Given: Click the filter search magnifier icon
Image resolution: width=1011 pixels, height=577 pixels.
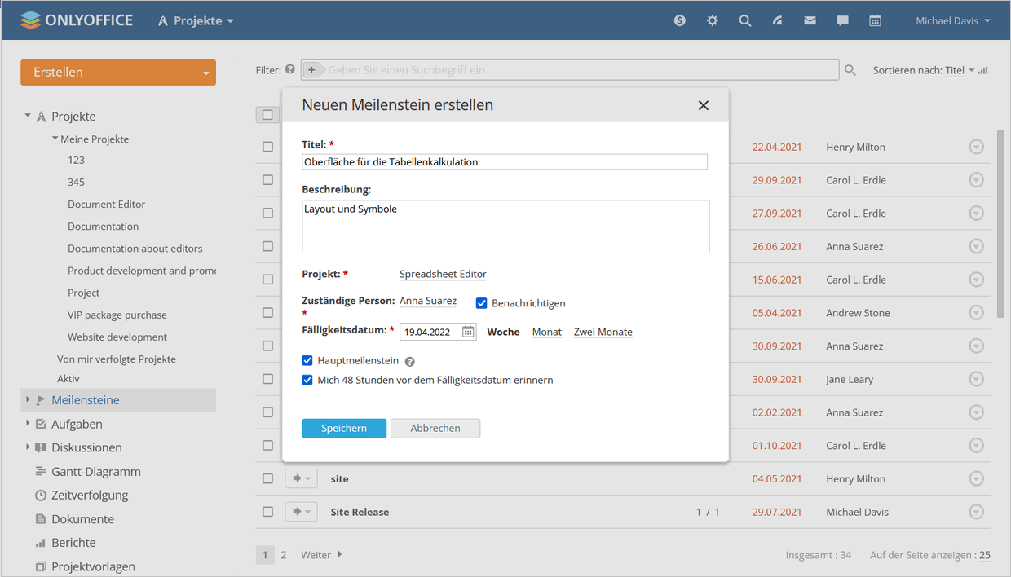Looking at the screenshot, I should click(850, 70).
